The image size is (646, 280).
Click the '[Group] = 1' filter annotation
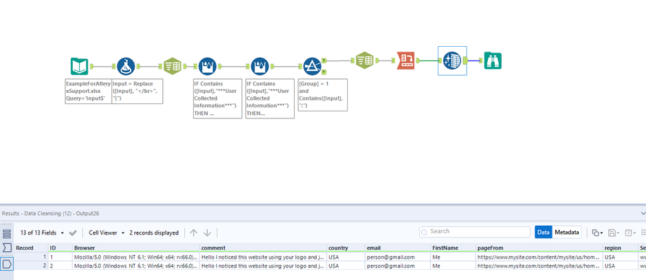tap(322, 95)
